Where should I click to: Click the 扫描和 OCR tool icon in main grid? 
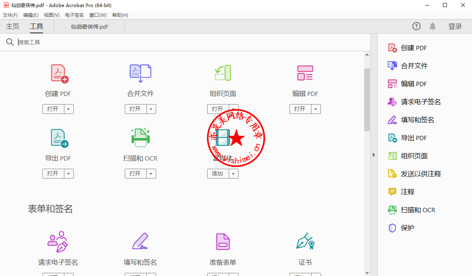140,137
